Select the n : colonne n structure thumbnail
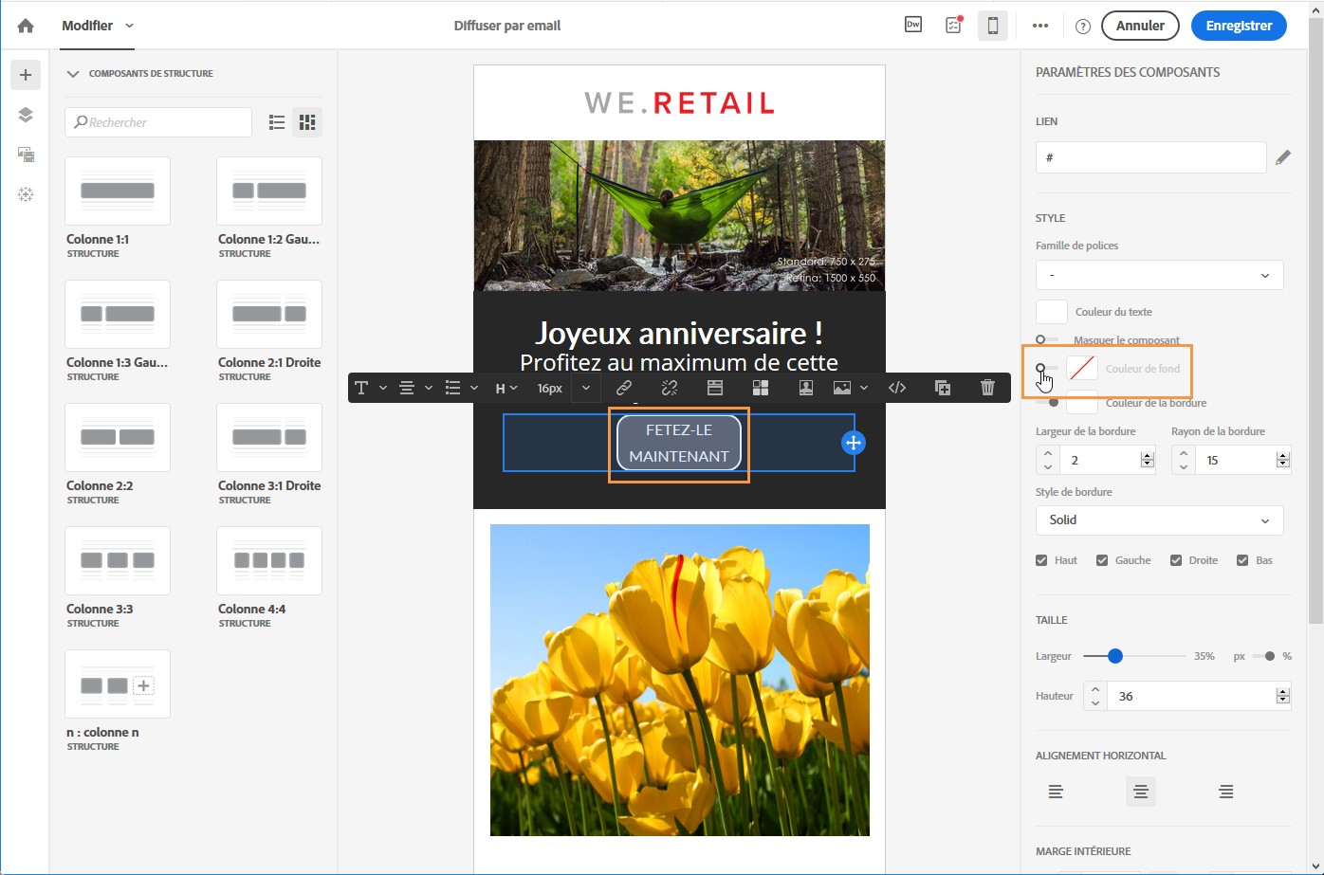The width and height of the screenshot is (1324, 875). click(118, 684)
